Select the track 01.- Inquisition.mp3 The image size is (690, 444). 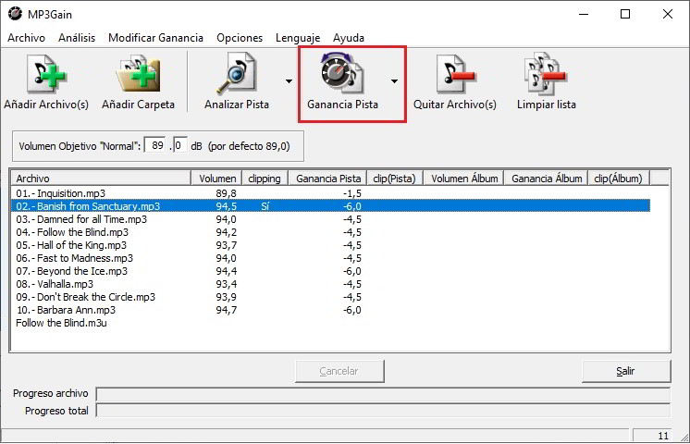click(61, 192)
